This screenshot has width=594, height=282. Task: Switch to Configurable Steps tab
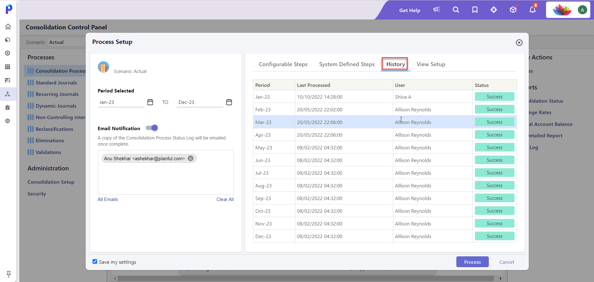(283, 64)
